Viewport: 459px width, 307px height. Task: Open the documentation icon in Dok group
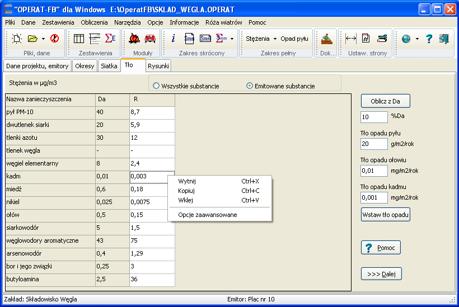pos(327,39)
